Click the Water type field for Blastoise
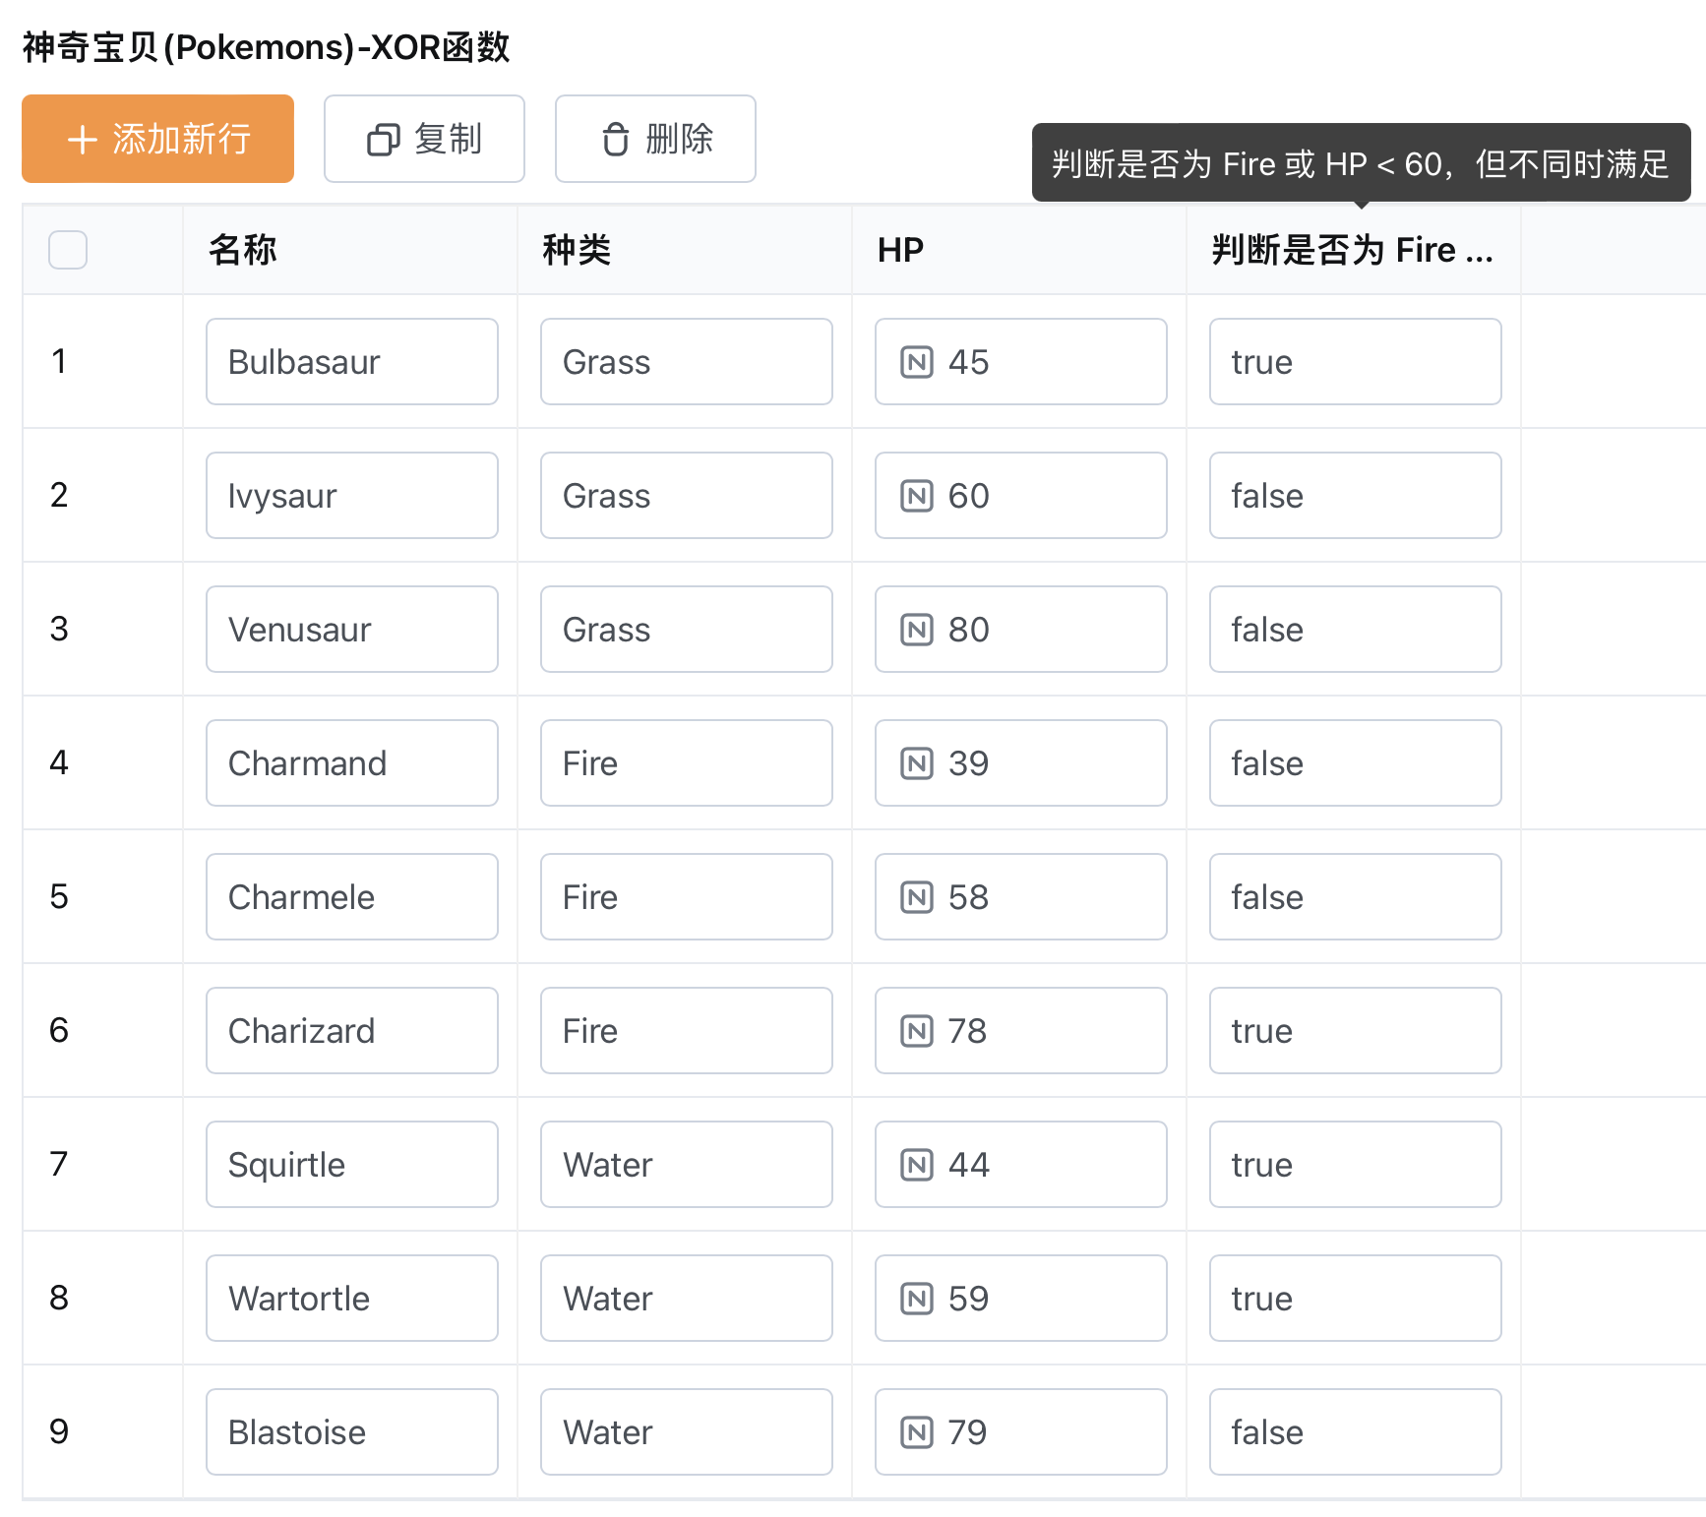 tap(687, 1432)
